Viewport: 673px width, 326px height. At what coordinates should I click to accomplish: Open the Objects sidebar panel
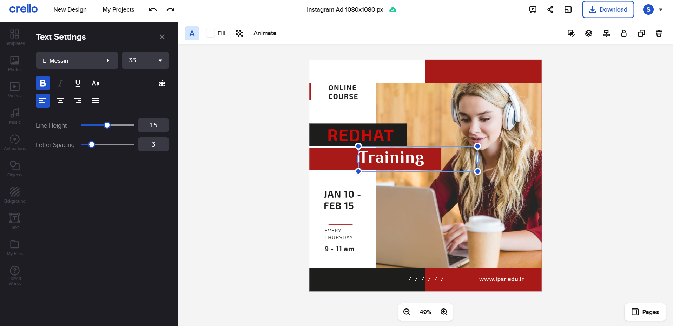pos(15,169)
